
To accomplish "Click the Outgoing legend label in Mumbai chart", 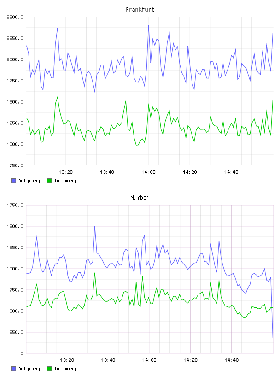I will (29, 369).
